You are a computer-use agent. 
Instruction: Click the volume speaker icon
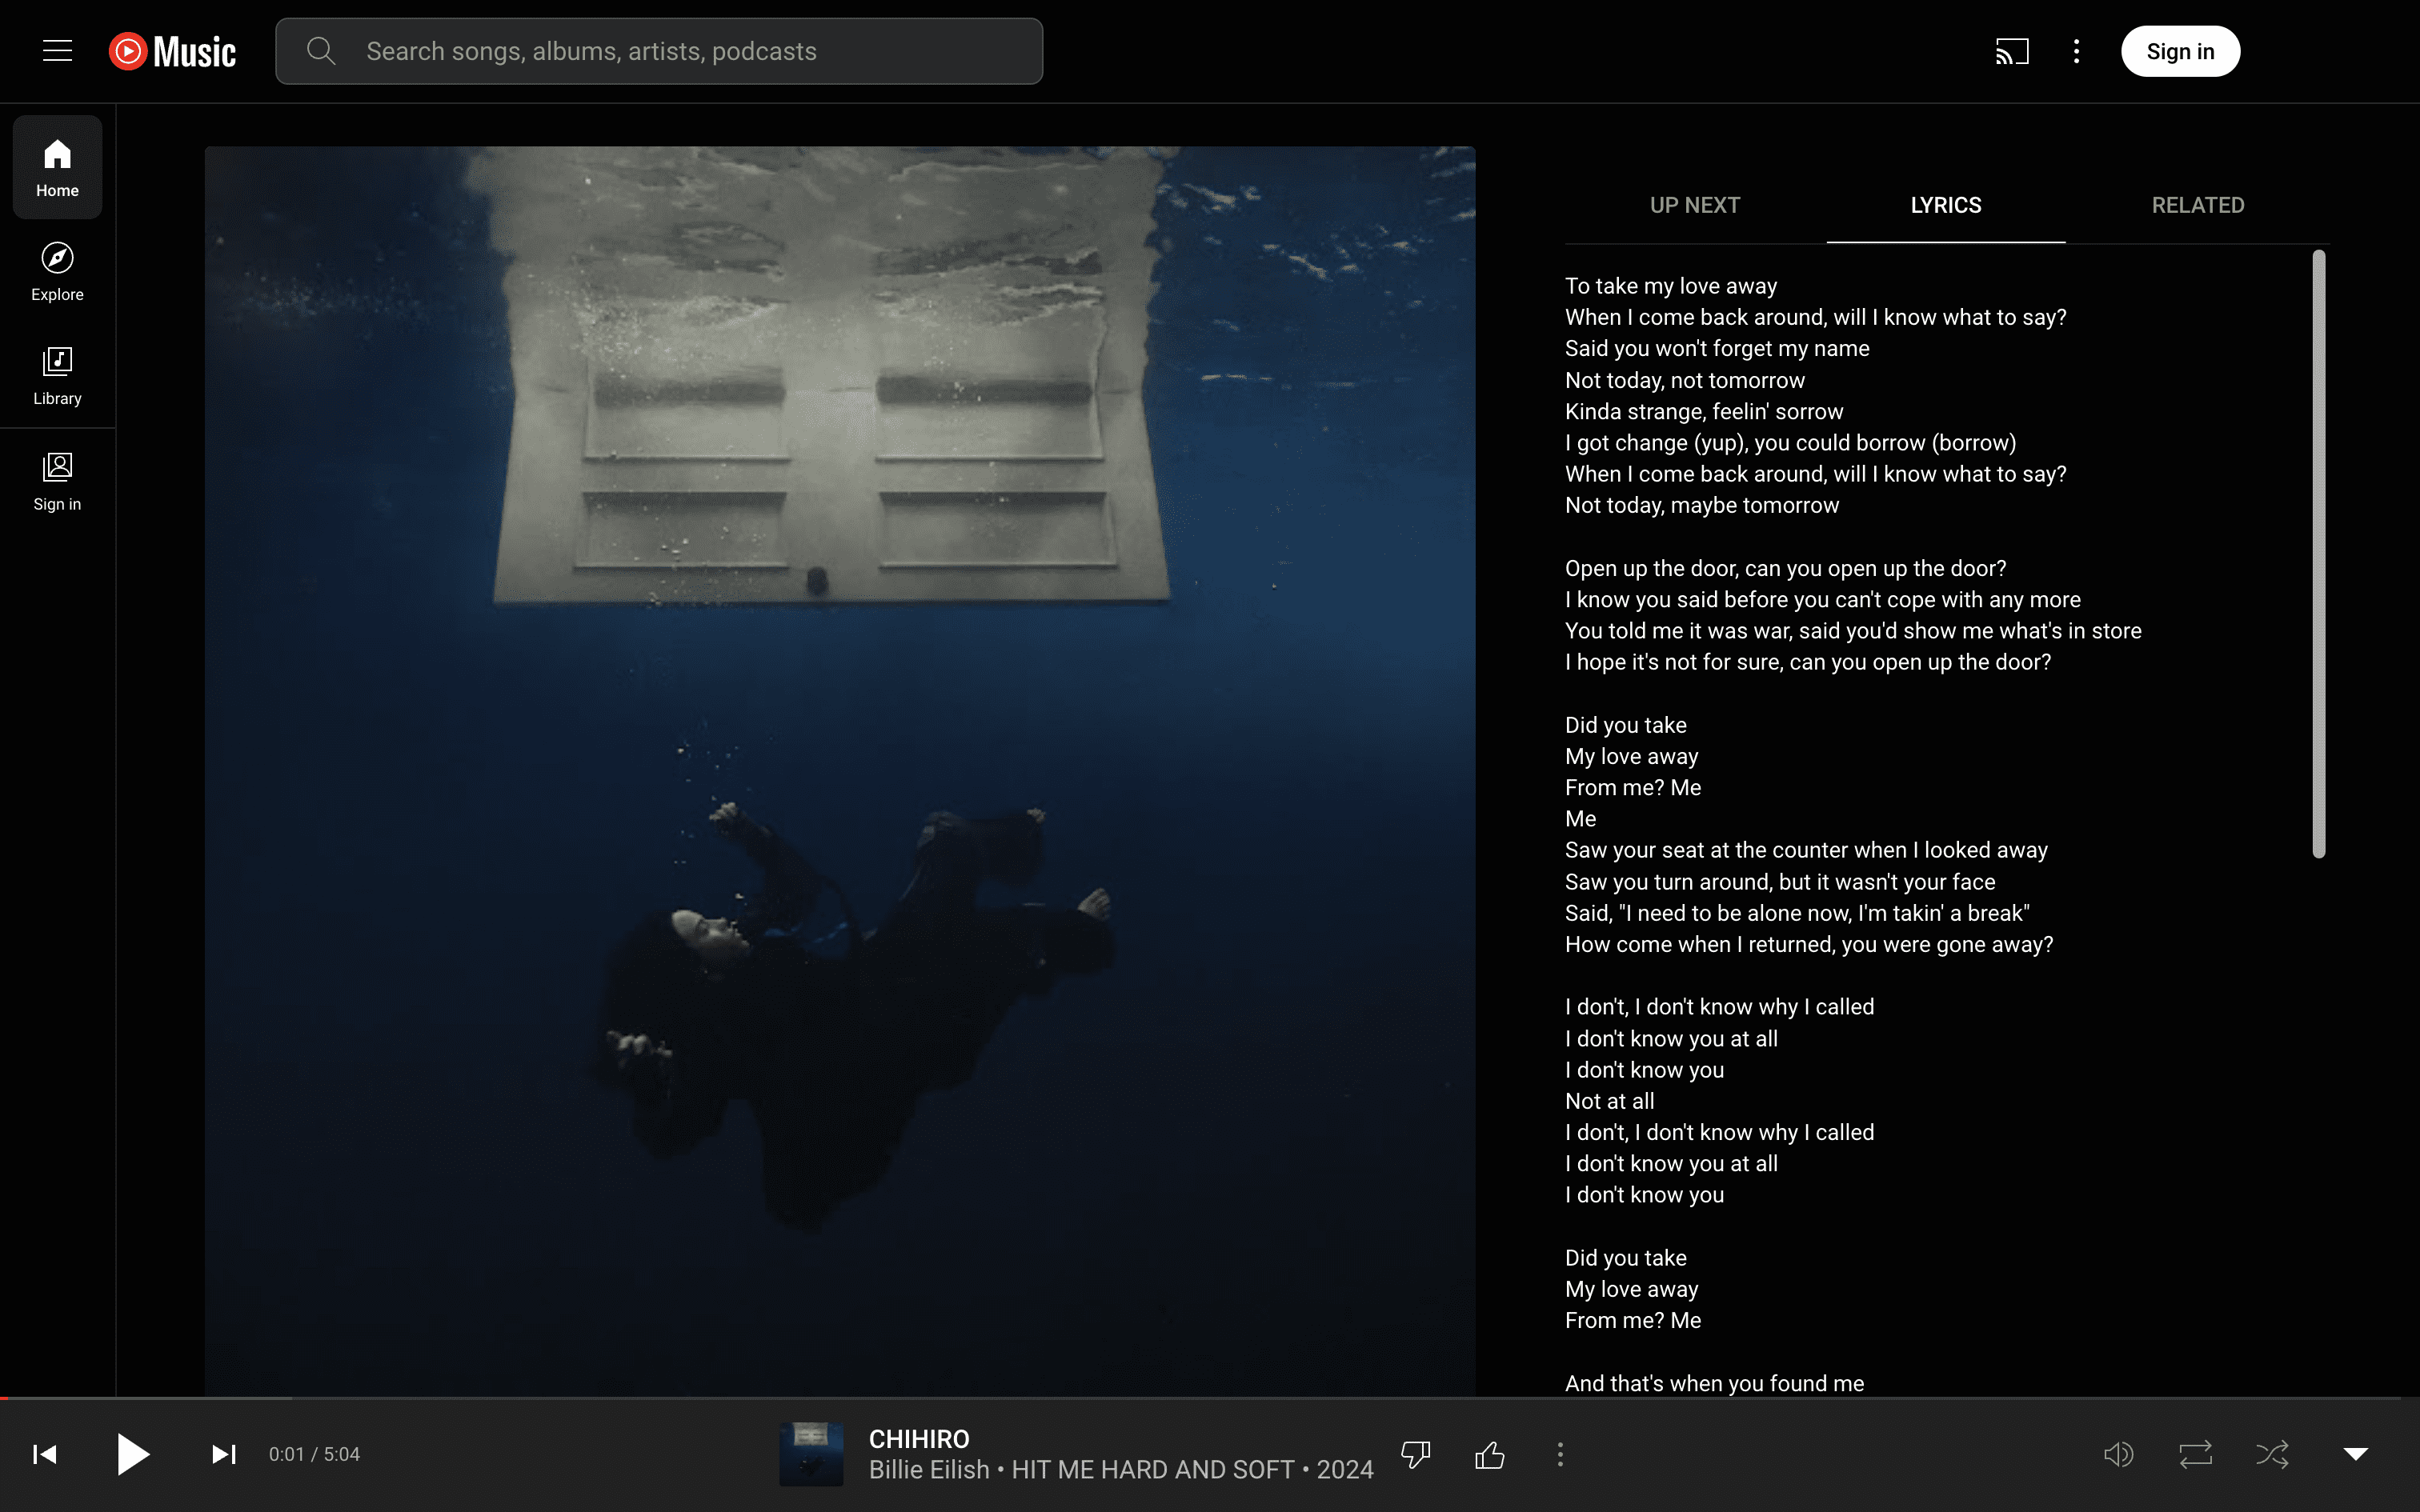(x=2118, y=1454)
